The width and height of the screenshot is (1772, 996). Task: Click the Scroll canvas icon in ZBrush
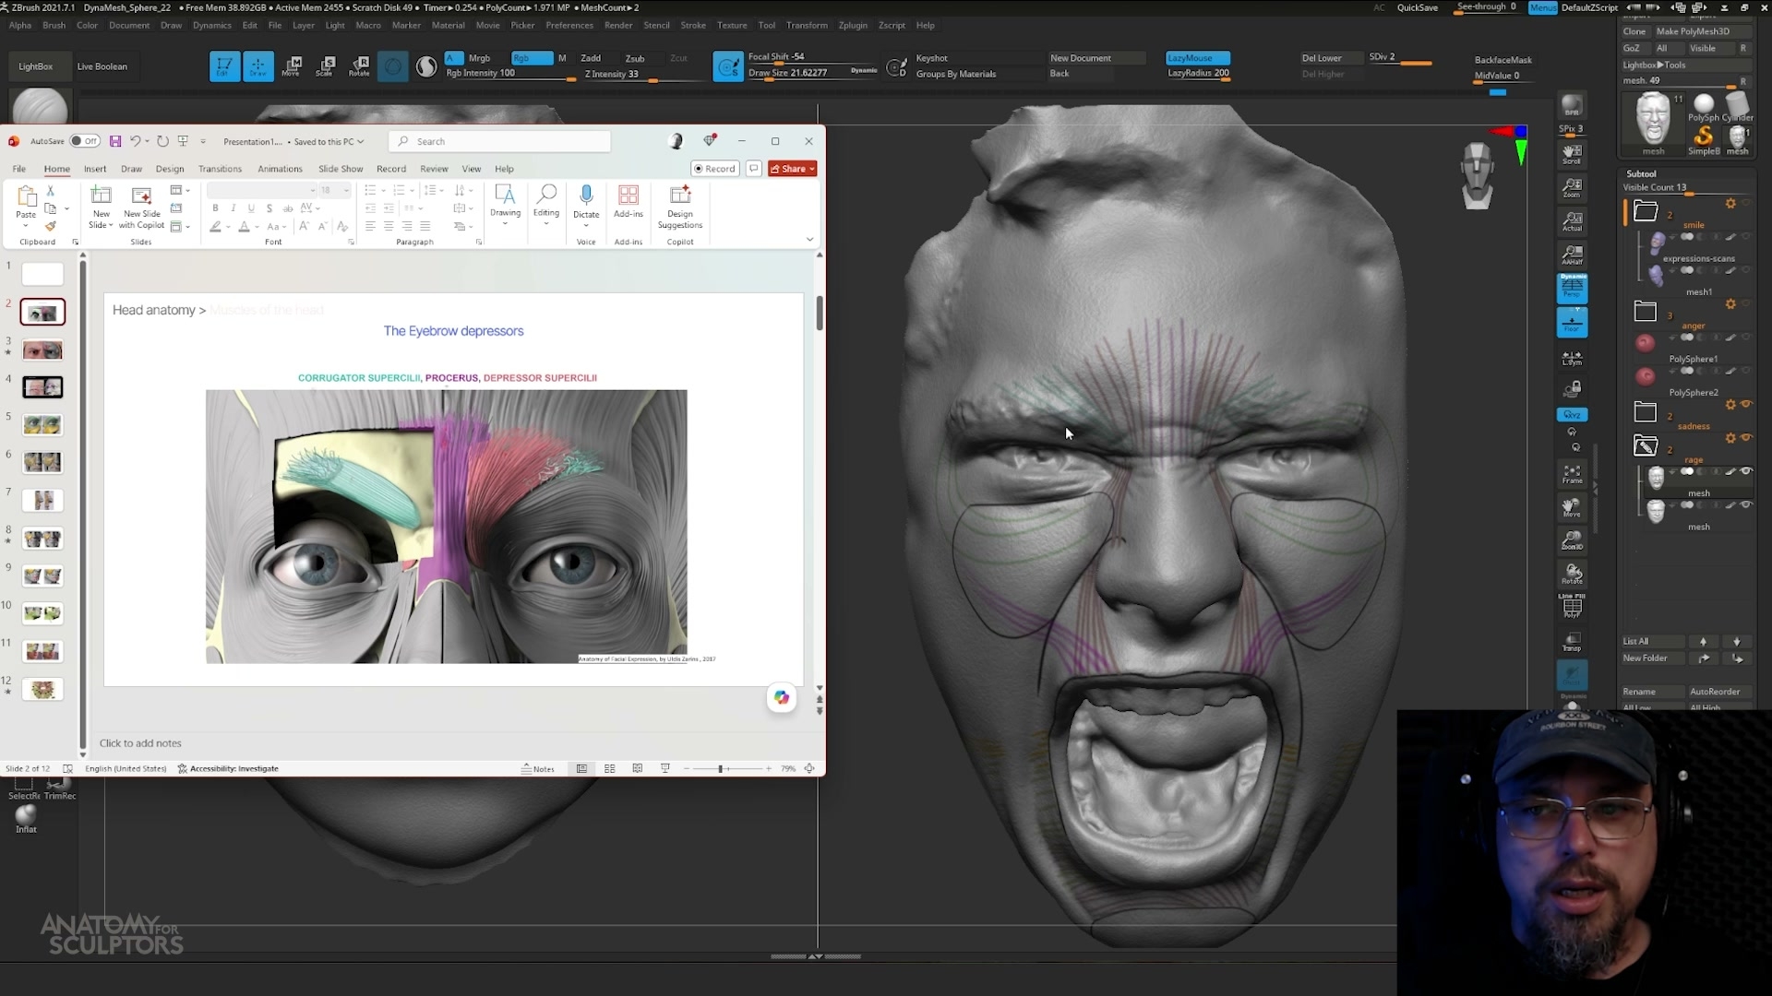click(1572, 154)
